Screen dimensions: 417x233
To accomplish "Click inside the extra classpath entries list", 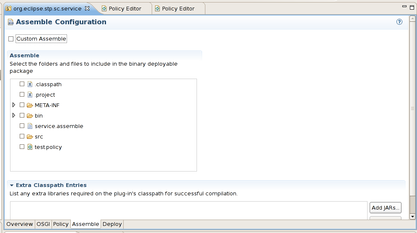I will coord(189,210).
